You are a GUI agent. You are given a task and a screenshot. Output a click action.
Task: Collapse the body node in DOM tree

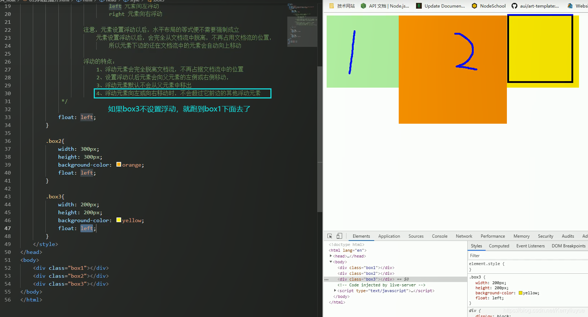pyautogui.click(x=331, y=262)
